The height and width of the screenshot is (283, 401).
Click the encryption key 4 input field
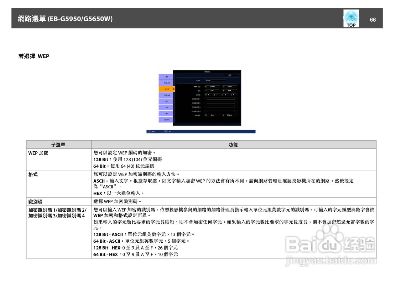tap(221, 111)
